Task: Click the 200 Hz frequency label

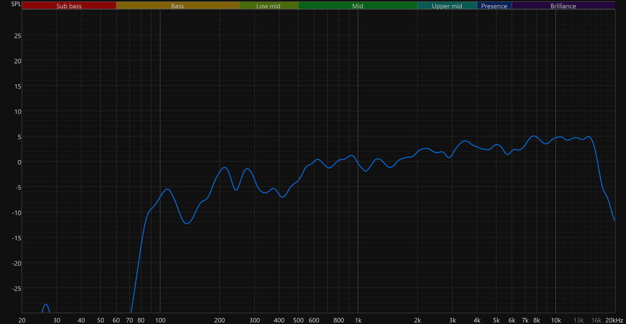Action: 220,320
